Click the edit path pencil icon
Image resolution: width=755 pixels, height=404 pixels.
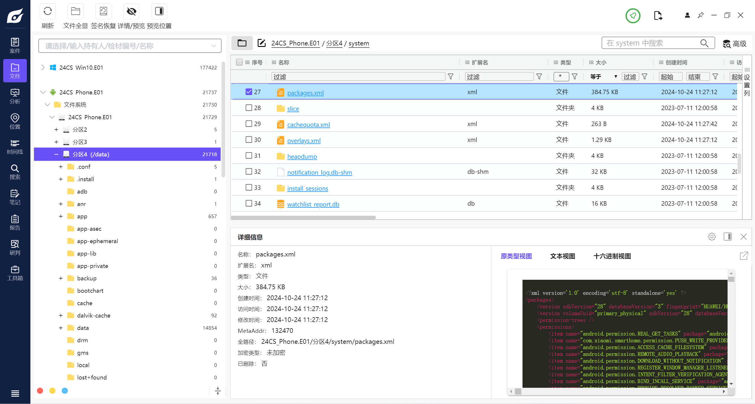[x=261, y=43]
